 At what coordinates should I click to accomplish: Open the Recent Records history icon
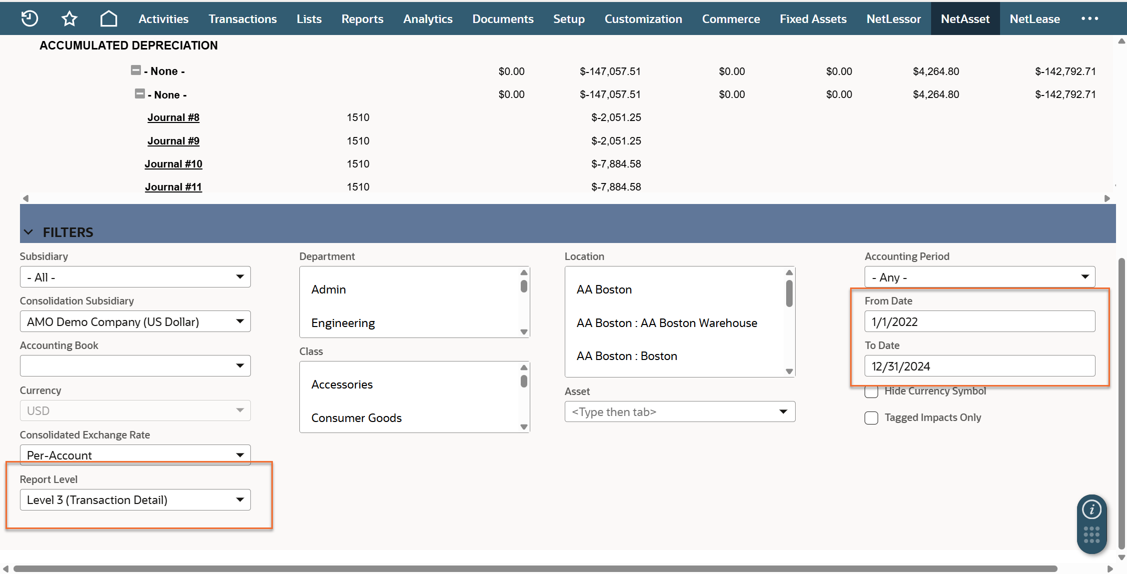(x=29, y=18)
